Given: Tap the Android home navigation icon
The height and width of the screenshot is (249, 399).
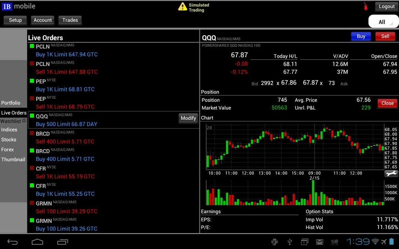Looking at the screenshot, I should [37, 242].
